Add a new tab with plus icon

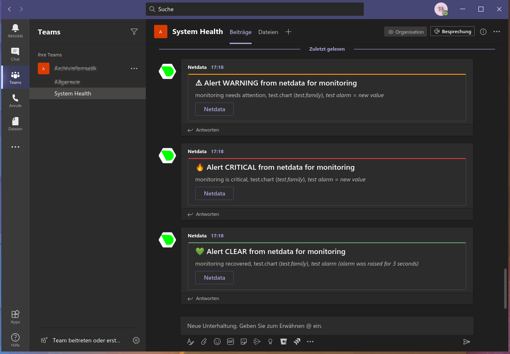tap(289, 32)
